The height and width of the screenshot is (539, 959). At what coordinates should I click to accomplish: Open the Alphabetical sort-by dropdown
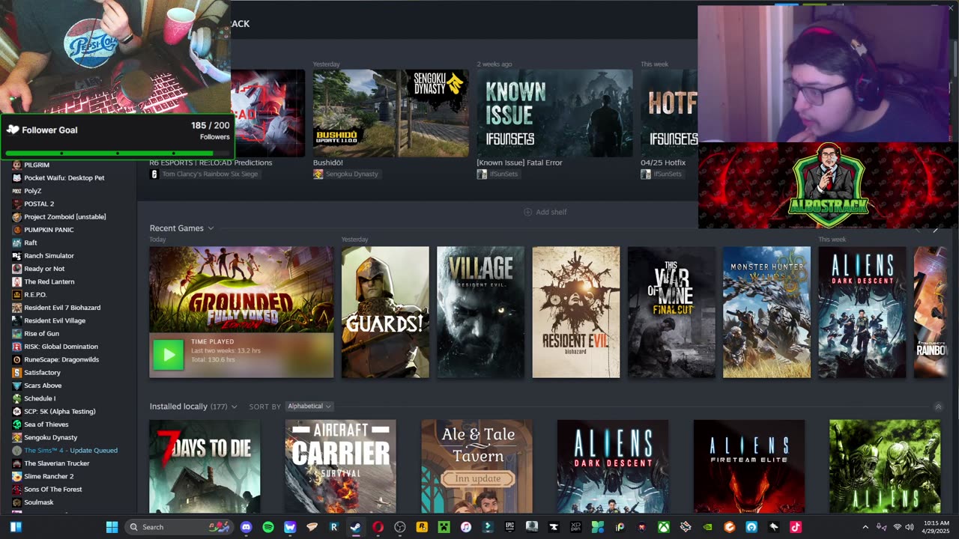pos(309,406)
